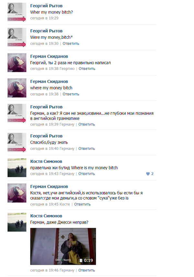Click Костя Симонов avatar beside the video comment
The height and width of the screenshot is (277, 194).
pos(17,222)
